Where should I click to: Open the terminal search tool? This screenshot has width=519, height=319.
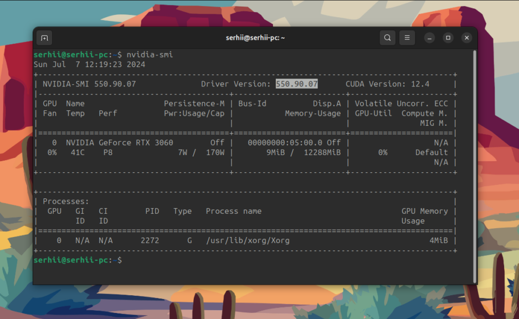point(387,38)
